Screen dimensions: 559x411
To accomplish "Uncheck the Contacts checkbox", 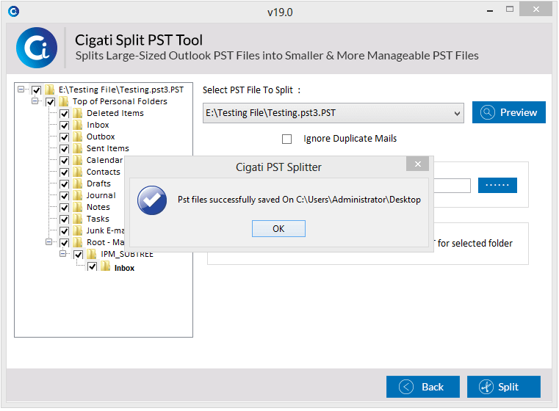I will pyautogui.click(x=64, y=172).
